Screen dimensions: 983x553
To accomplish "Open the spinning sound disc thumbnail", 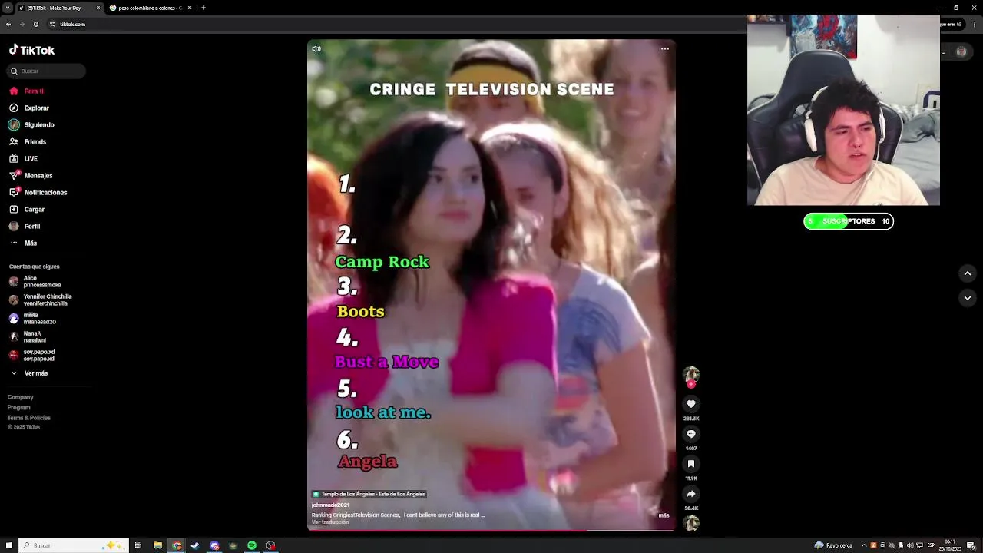I will point(691,523).
